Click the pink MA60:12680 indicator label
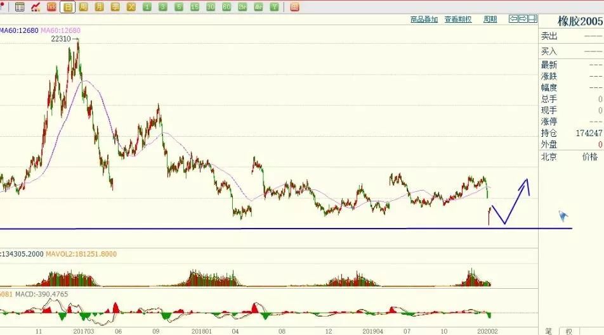The image size is (604, 335). 60,30
